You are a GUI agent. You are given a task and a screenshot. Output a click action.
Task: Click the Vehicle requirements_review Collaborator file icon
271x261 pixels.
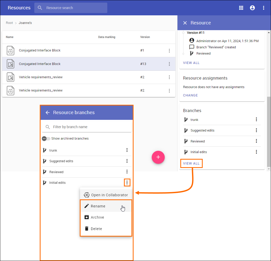[x=11, y=90]
